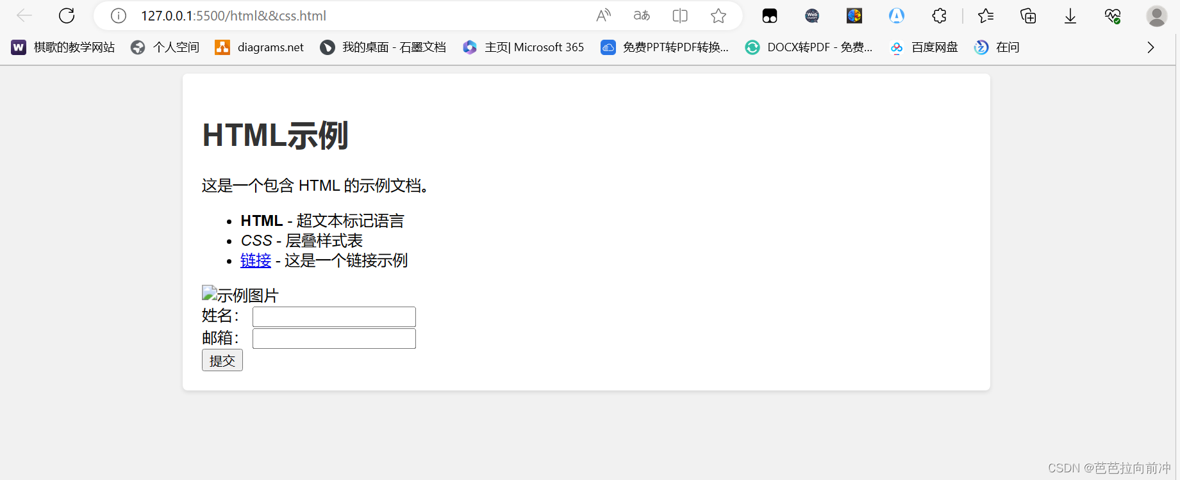Image resolution: width=1180 pixels, height=480 pixels.
Task: Click the broken 示例图片 image
Action: 240,295
